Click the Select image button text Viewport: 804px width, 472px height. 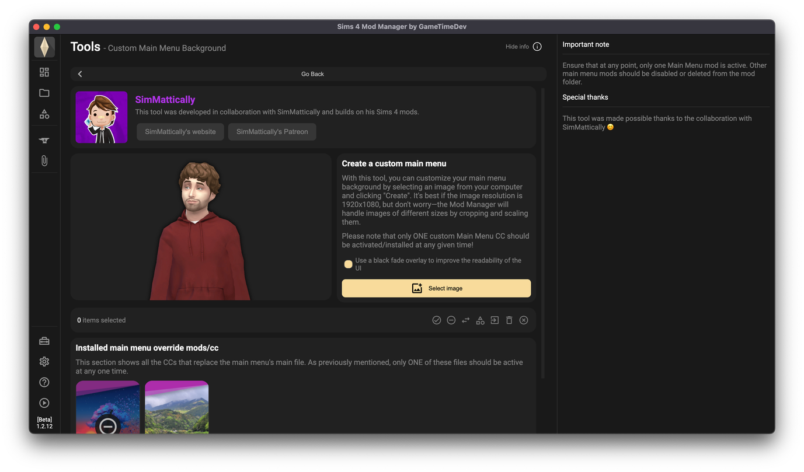click(x=445, y=288)
